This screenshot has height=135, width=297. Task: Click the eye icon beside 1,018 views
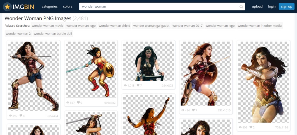click(125, 85)
